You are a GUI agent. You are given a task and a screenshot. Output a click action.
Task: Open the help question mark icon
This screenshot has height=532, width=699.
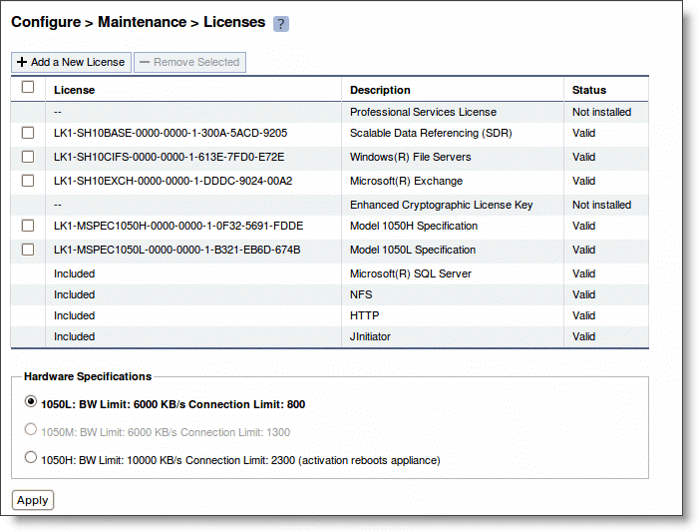(281, 24)
